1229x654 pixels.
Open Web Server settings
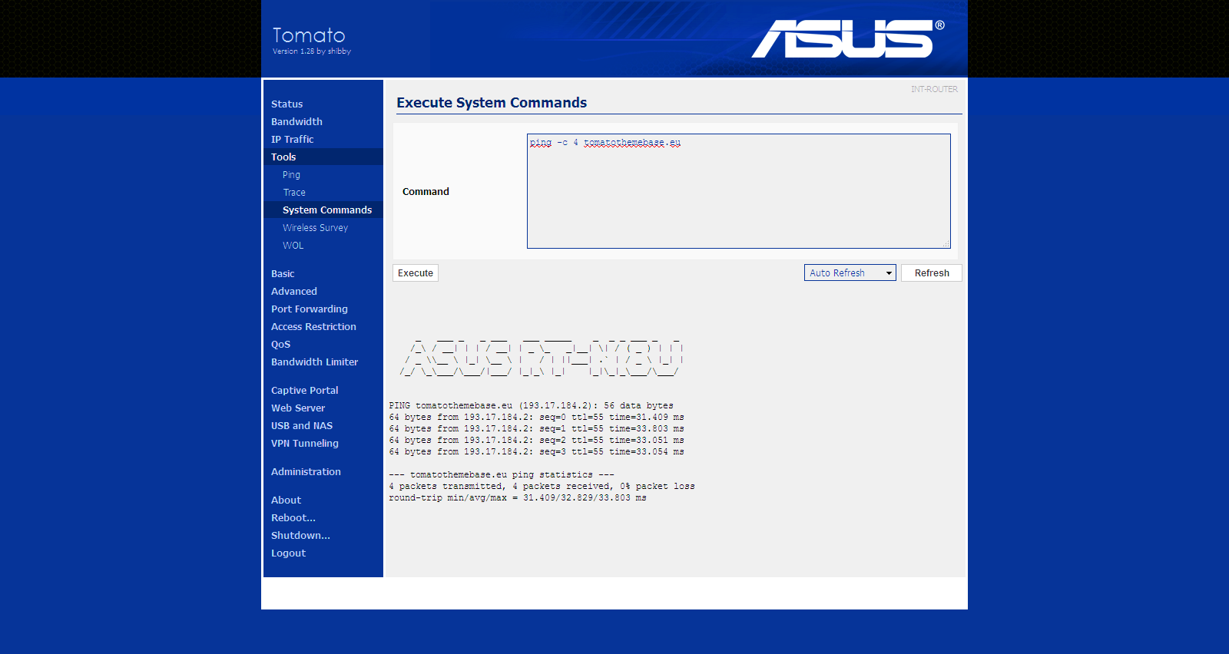[x=298, y=408]
